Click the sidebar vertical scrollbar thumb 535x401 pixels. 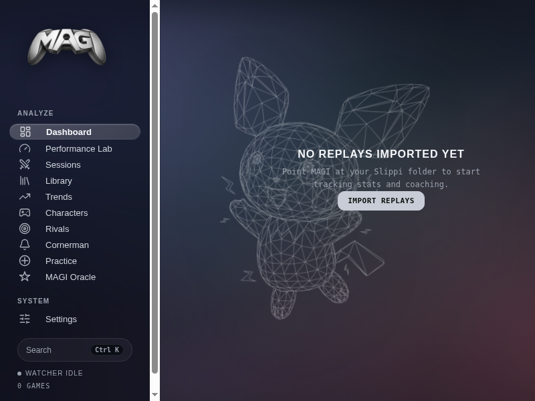pyautogui.click(x=155, y=192)
